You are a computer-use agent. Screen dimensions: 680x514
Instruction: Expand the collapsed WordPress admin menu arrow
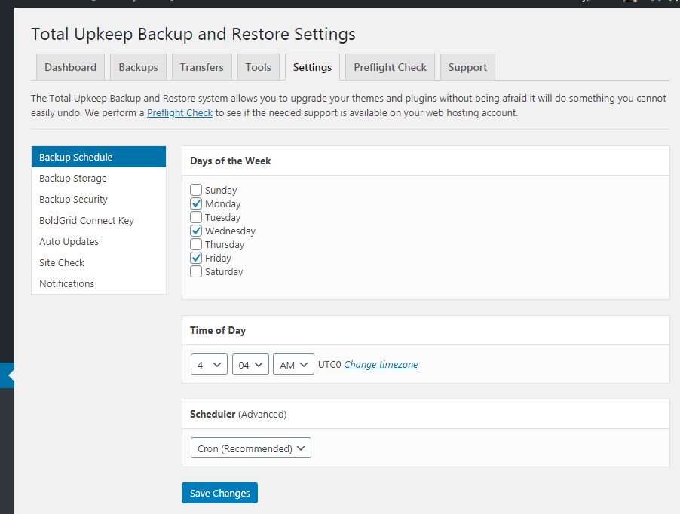8,375
